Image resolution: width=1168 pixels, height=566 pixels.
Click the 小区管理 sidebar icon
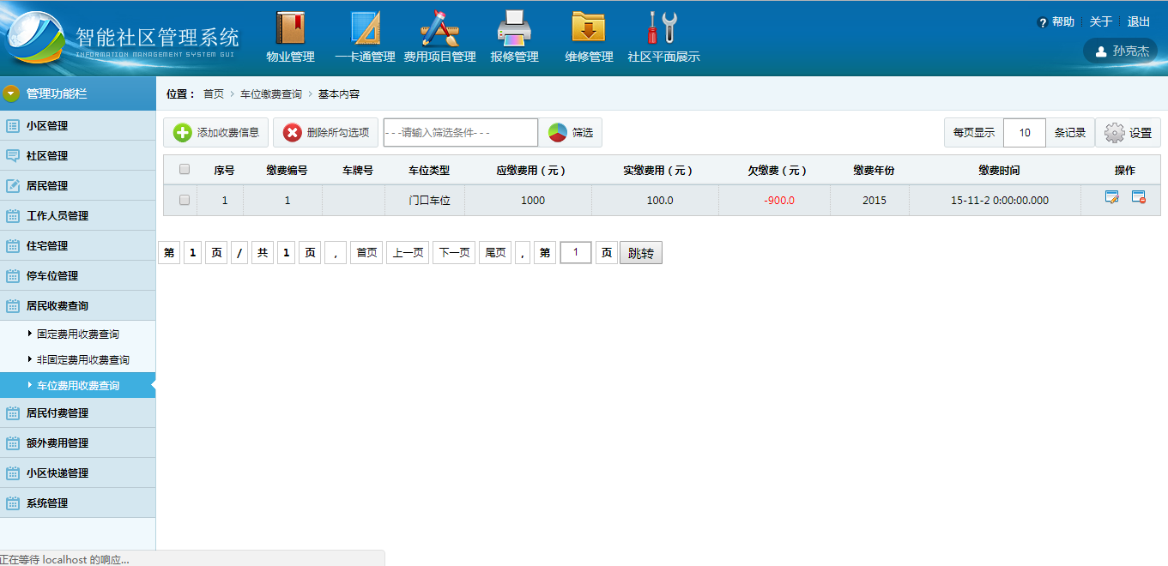(13, 125)
